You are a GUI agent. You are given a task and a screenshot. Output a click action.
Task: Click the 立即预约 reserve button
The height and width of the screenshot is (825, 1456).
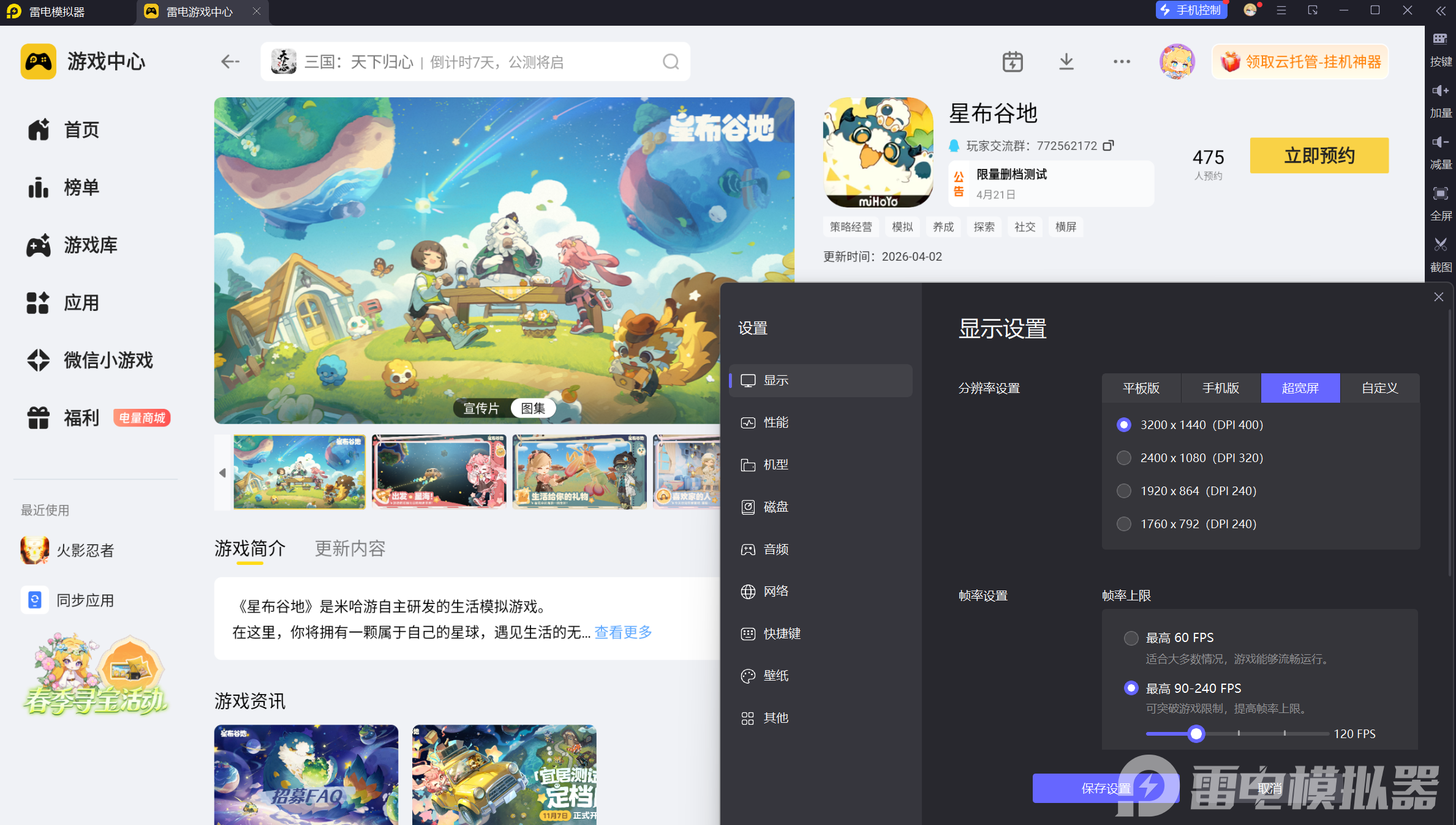click(x=1319, y=155)
